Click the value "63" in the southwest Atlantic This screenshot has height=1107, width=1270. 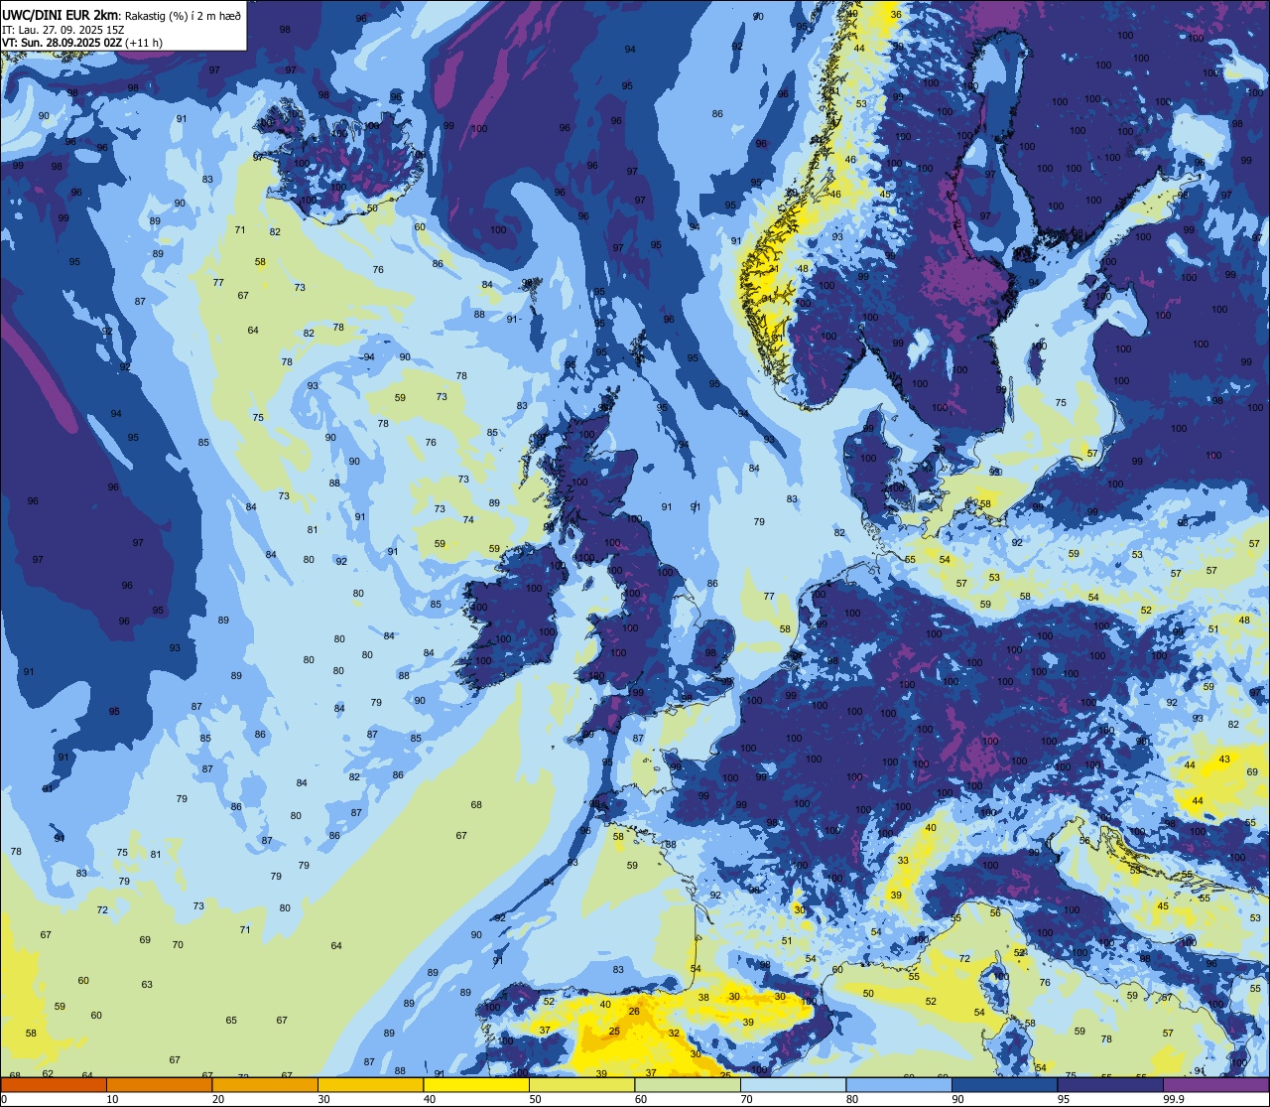[x=147, y=985]
